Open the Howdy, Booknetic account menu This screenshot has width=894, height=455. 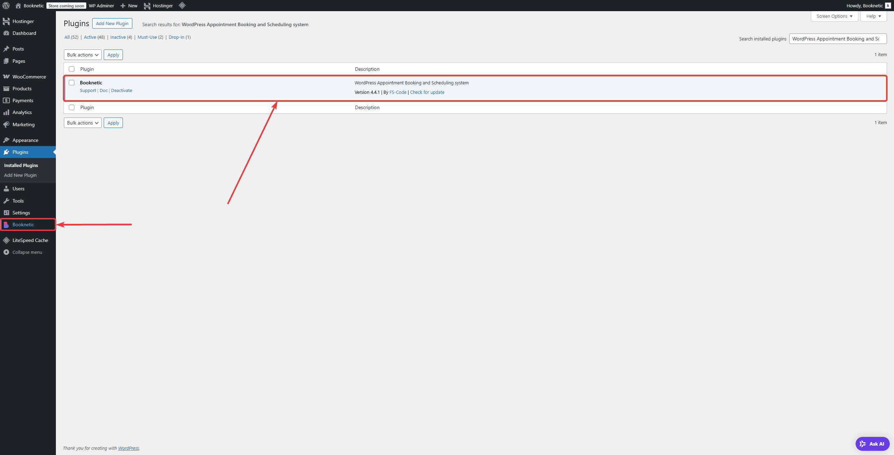click(869, 6)
